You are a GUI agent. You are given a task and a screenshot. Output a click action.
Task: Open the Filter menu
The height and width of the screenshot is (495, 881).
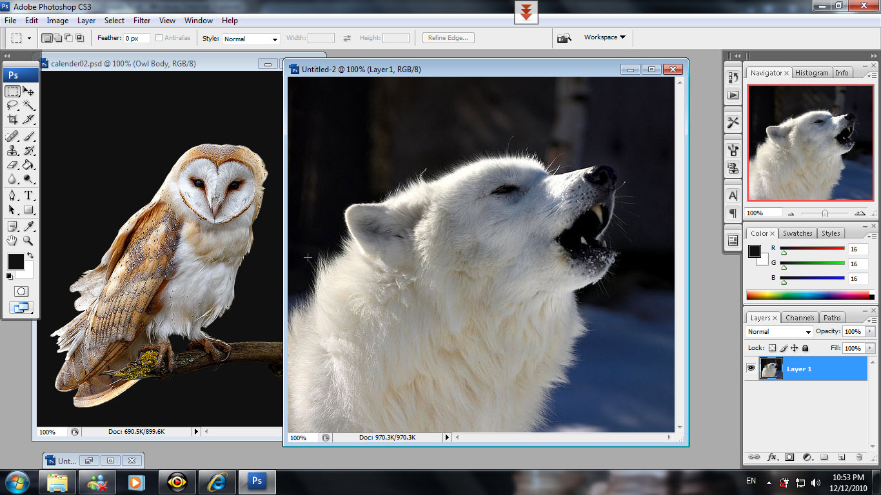point(142,21)
